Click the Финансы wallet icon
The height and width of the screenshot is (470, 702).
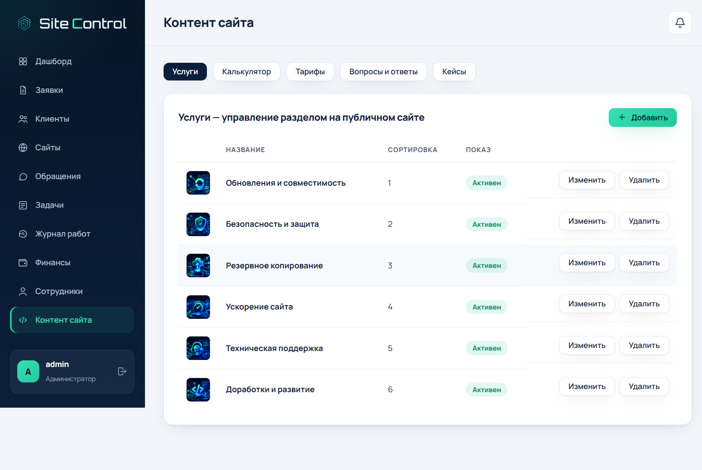(x=23, y=263)
